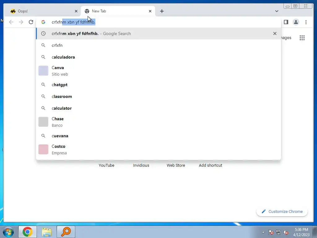Open the side panel toggle icon

coord(286,22)
